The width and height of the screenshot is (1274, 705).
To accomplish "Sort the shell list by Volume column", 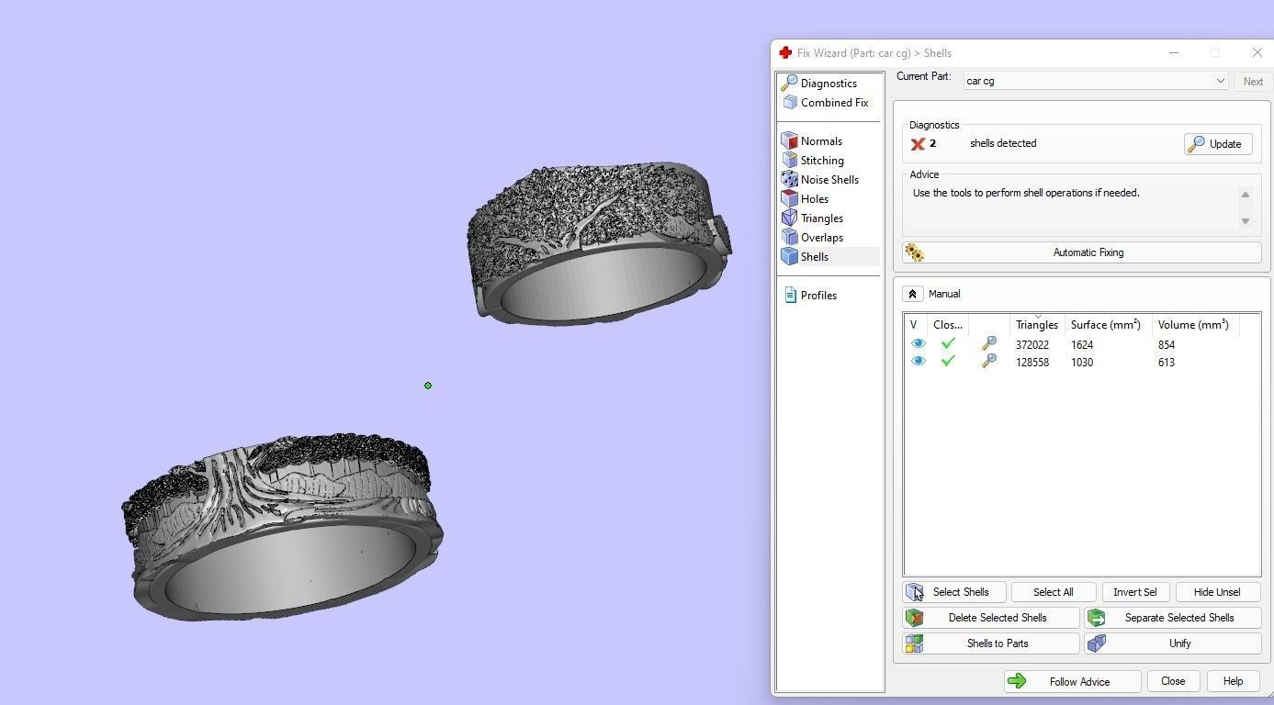I will tap(1195, 325).
